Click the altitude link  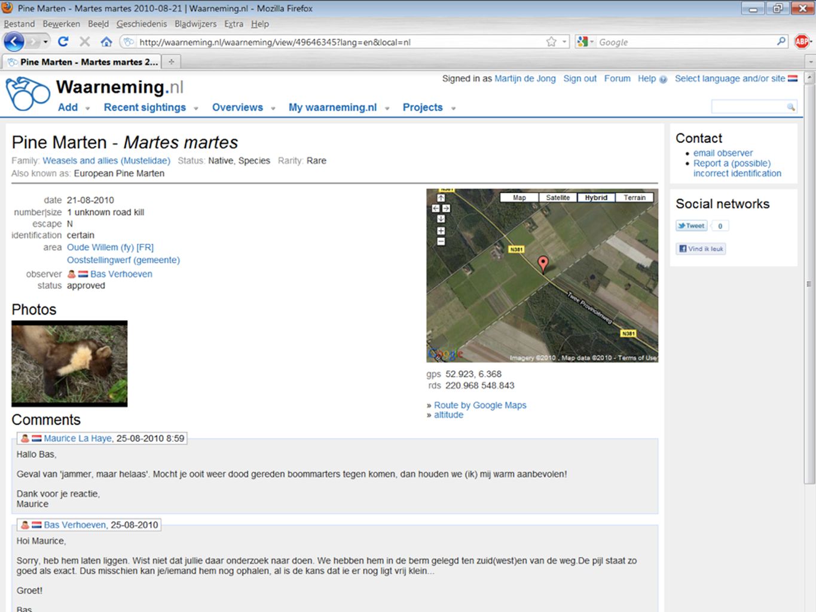click(x=448, y=415)
